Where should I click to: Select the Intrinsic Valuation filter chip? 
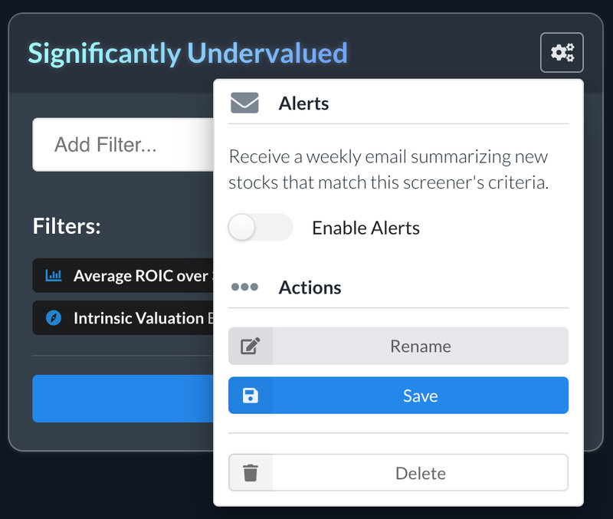tap(123, 317)
